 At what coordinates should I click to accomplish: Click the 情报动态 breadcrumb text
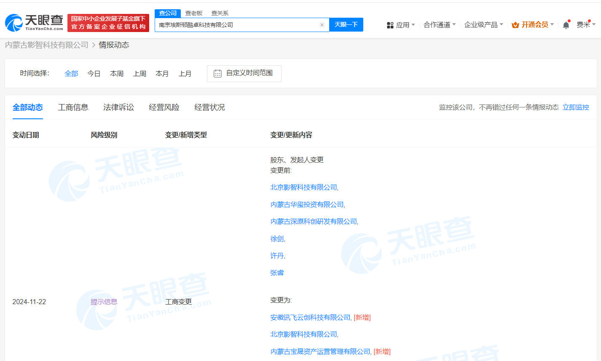point(114,45)
